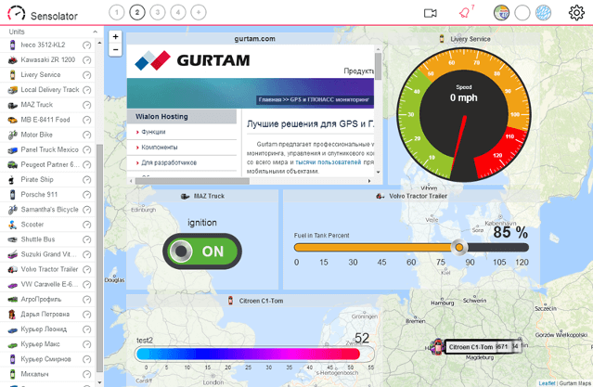Zoom out on the map
The image size is (593, 387).
coord(115,50)
